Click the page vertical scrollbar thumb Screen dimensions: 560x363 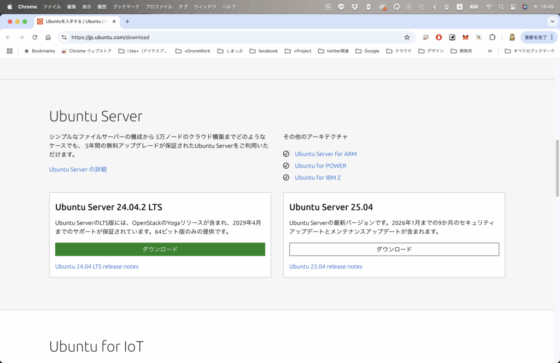coord(557,168)
